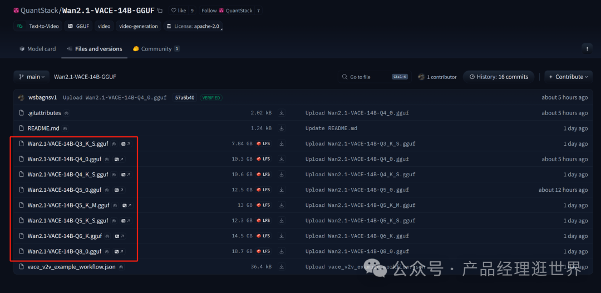This screenshot has height=293, width=601.
Task: Open commit hash 57a6b40
Action: pos(185,98)
